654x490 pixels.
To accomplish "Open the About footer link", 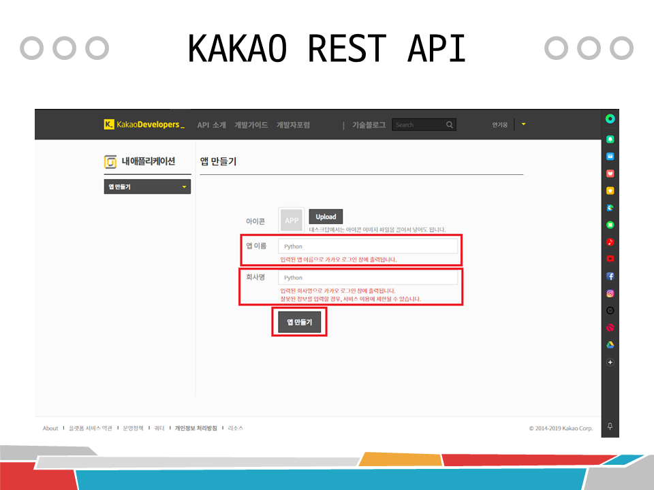I will (50, 428).
